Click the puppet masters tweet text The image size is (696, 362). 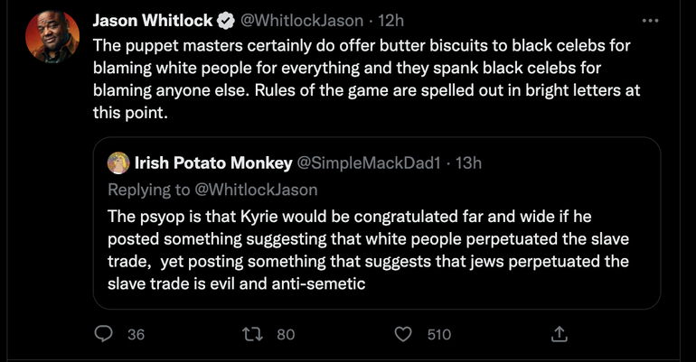click(x=362, y=79)
